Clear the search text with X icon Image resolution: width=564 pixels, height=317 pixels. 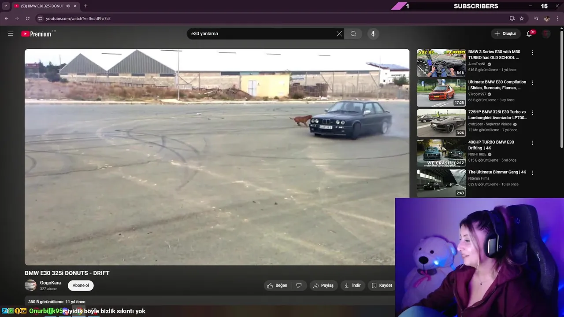(x=339, y=33)
